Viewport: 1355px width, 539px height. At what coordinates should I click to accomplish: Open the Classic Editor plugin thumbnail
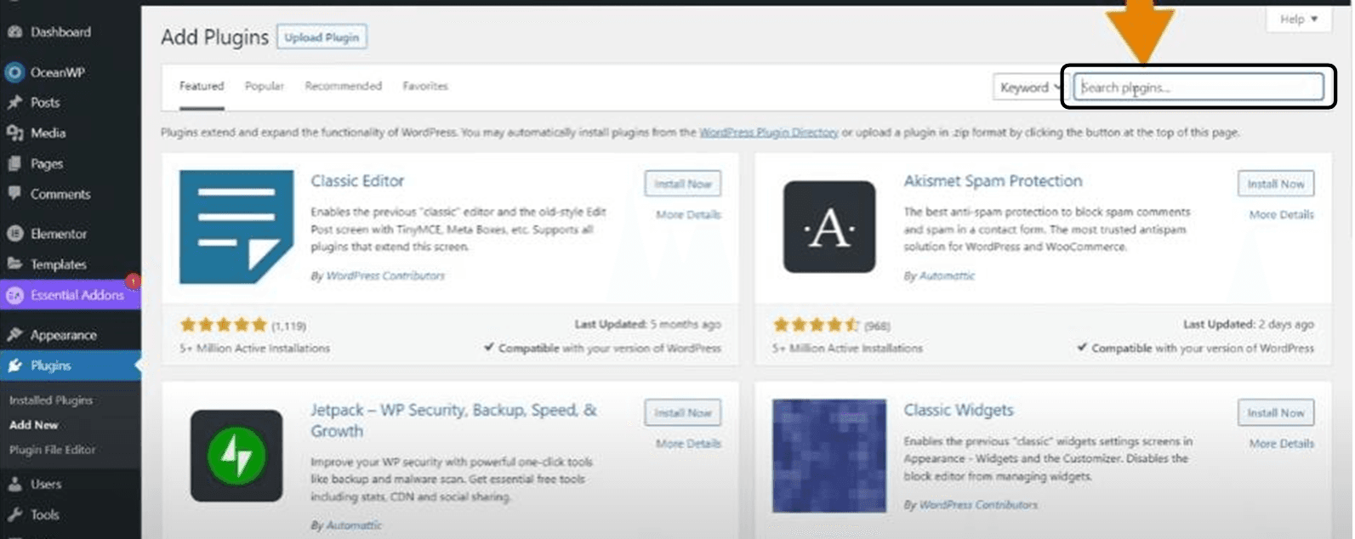coord(236,227)
